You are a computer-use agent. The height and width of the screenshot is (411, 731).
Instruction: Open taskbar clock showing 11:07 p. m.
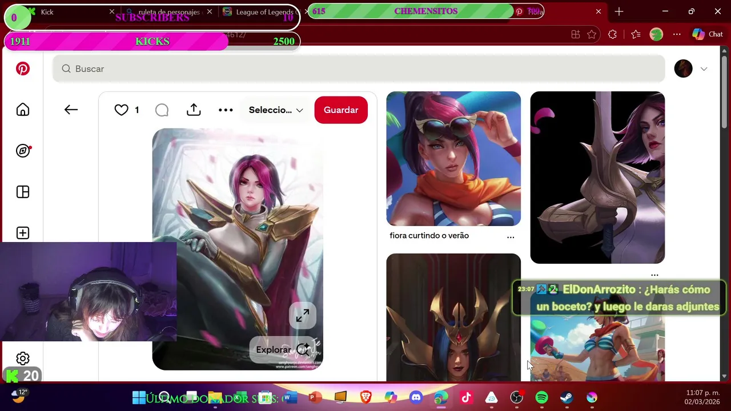pyautogui.click(x=703, y=397)
